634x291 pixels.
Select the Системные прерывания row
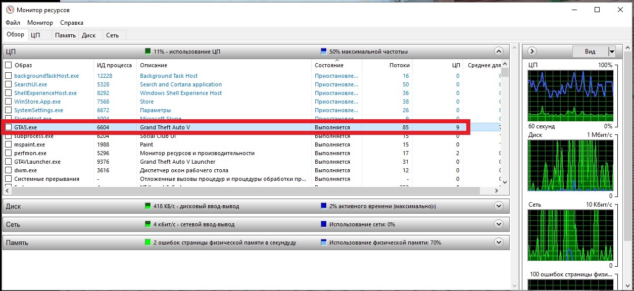pos(252,179)
